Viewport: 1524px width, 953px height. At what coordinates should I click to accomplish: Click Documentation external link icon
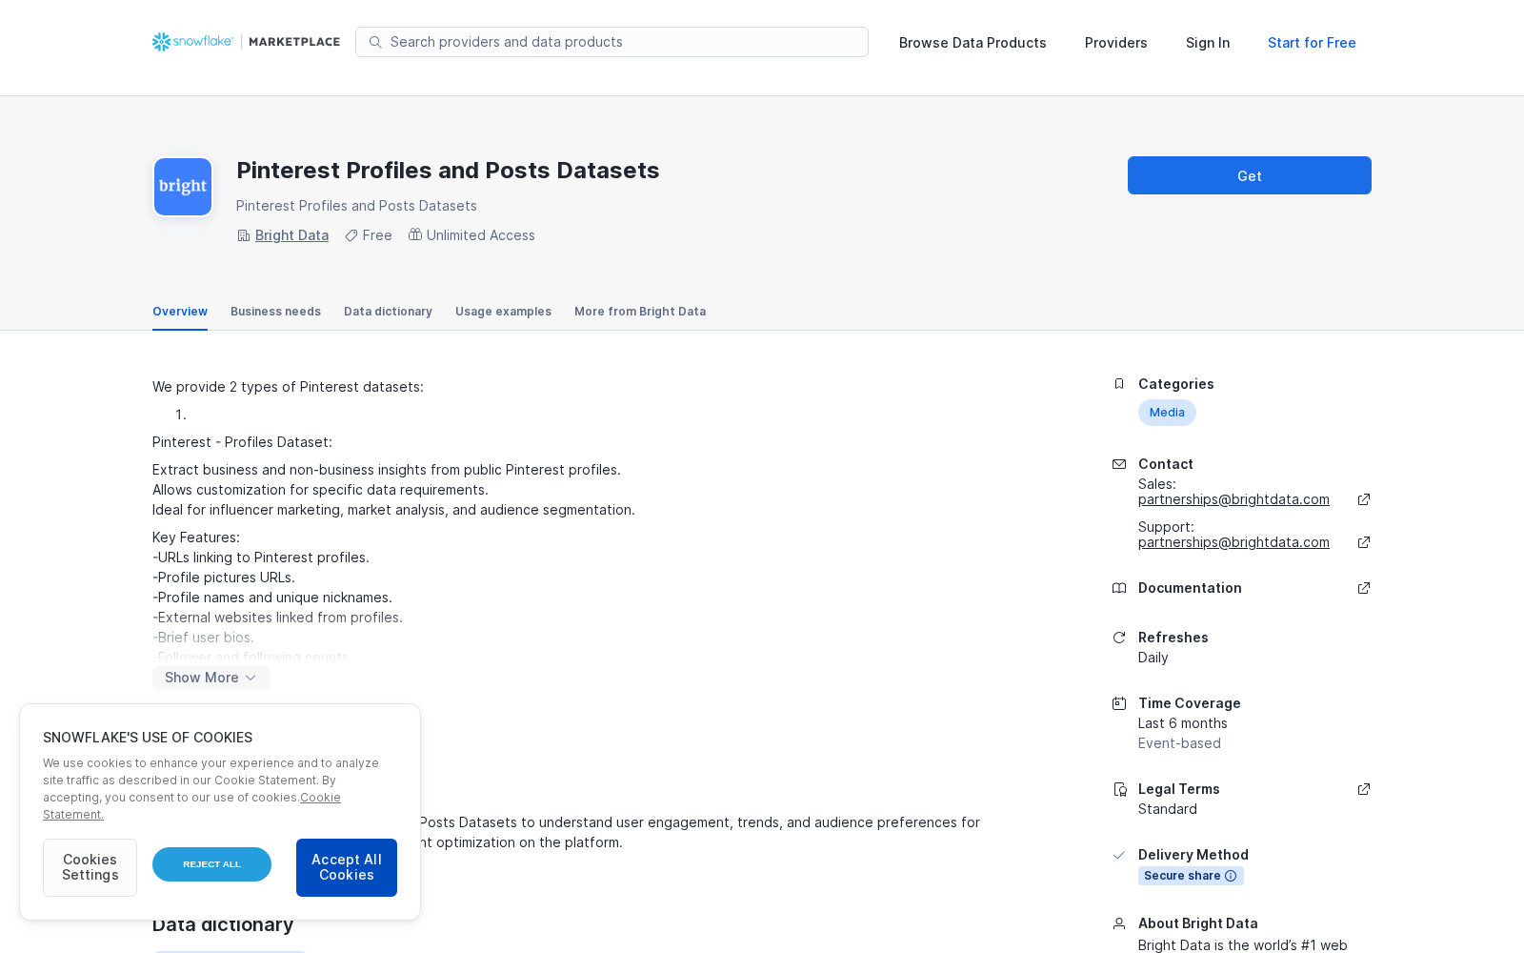point(1364,588)
